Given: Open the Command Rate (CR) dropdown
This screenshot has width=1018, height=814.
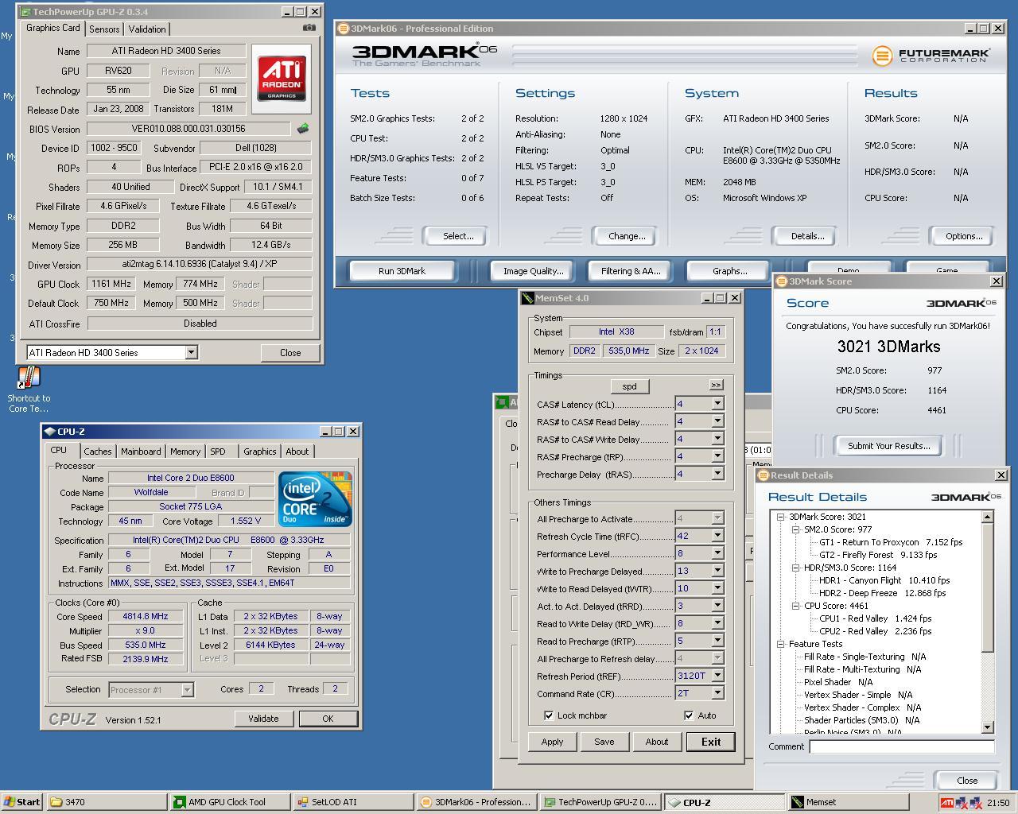Looking at the screenshot, I should (717, 693).
